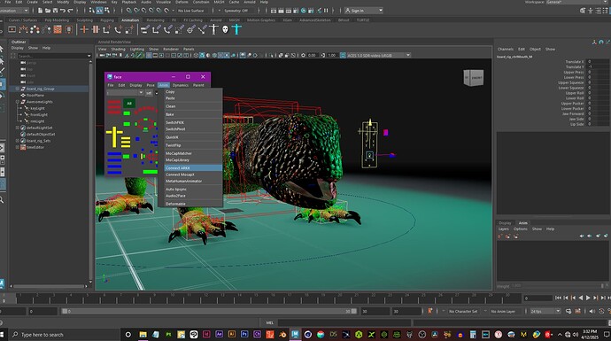The width and height of the screenshot is (611, 341).
Task: Click the Undo arrow icon
Action: [x=63, y=11]
